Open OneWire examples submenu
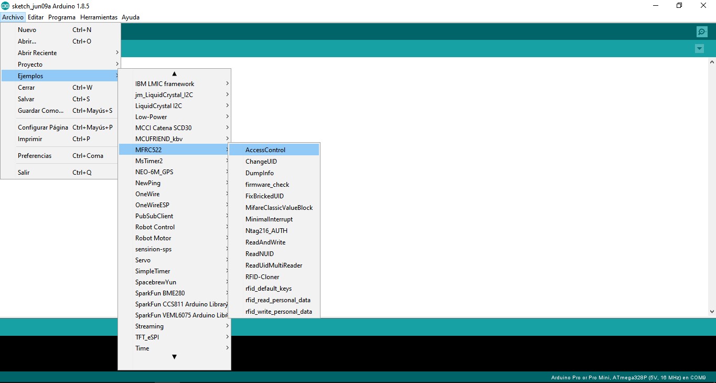The image size is (716, 383). (x=174, y=194)
